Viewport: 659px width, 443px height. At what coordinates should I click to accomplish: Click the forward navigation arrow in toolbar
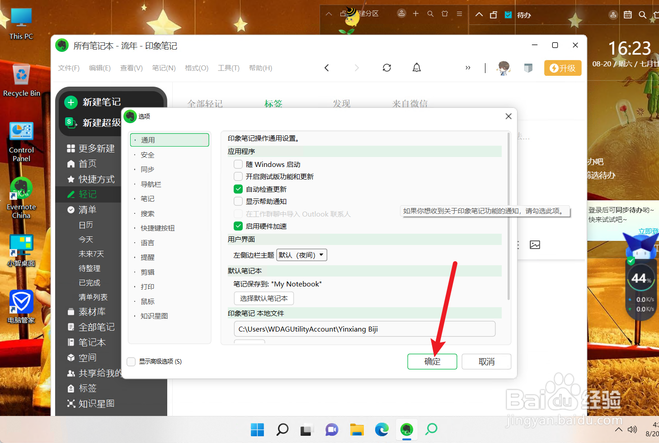pyautogui.click(x=356, y=68)
